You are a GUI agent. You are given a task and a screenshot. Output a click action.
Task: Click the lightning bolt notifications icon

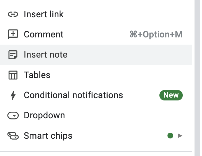click(13, 95)
